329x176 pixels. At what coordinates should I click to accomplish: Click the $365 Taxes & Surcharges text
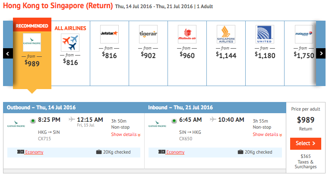(306, 161)
